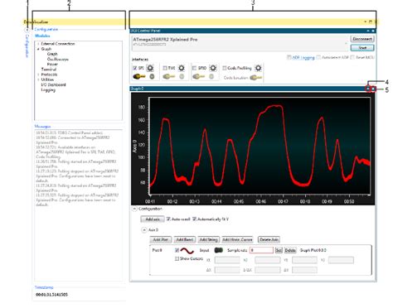The height and width of the screenshot is (308, 393).
Task: Expand the Utilities tree node
Action: (x=38, y=79)
